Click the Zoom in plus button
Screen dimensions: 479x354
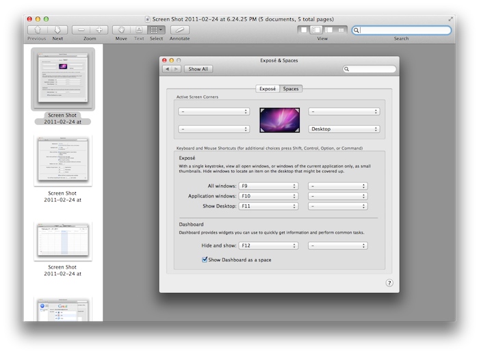click(99, 30)
